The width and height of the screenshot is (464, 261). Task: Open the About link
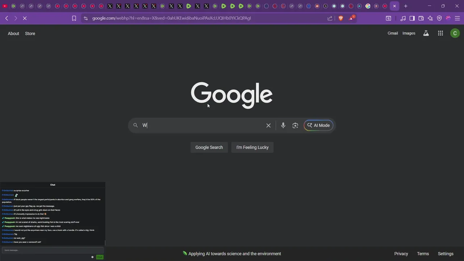coord(13,33)
